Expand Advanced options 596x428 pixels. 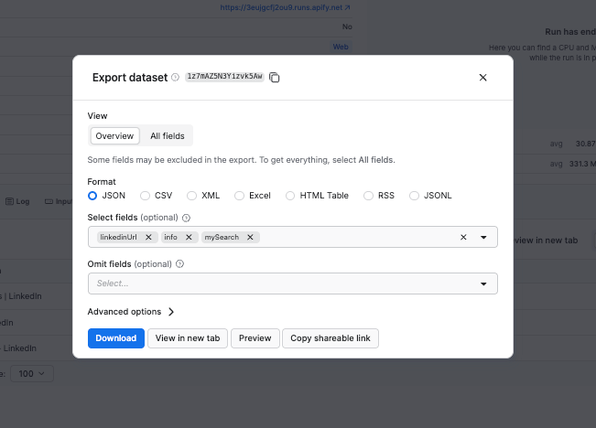[131, 312]
